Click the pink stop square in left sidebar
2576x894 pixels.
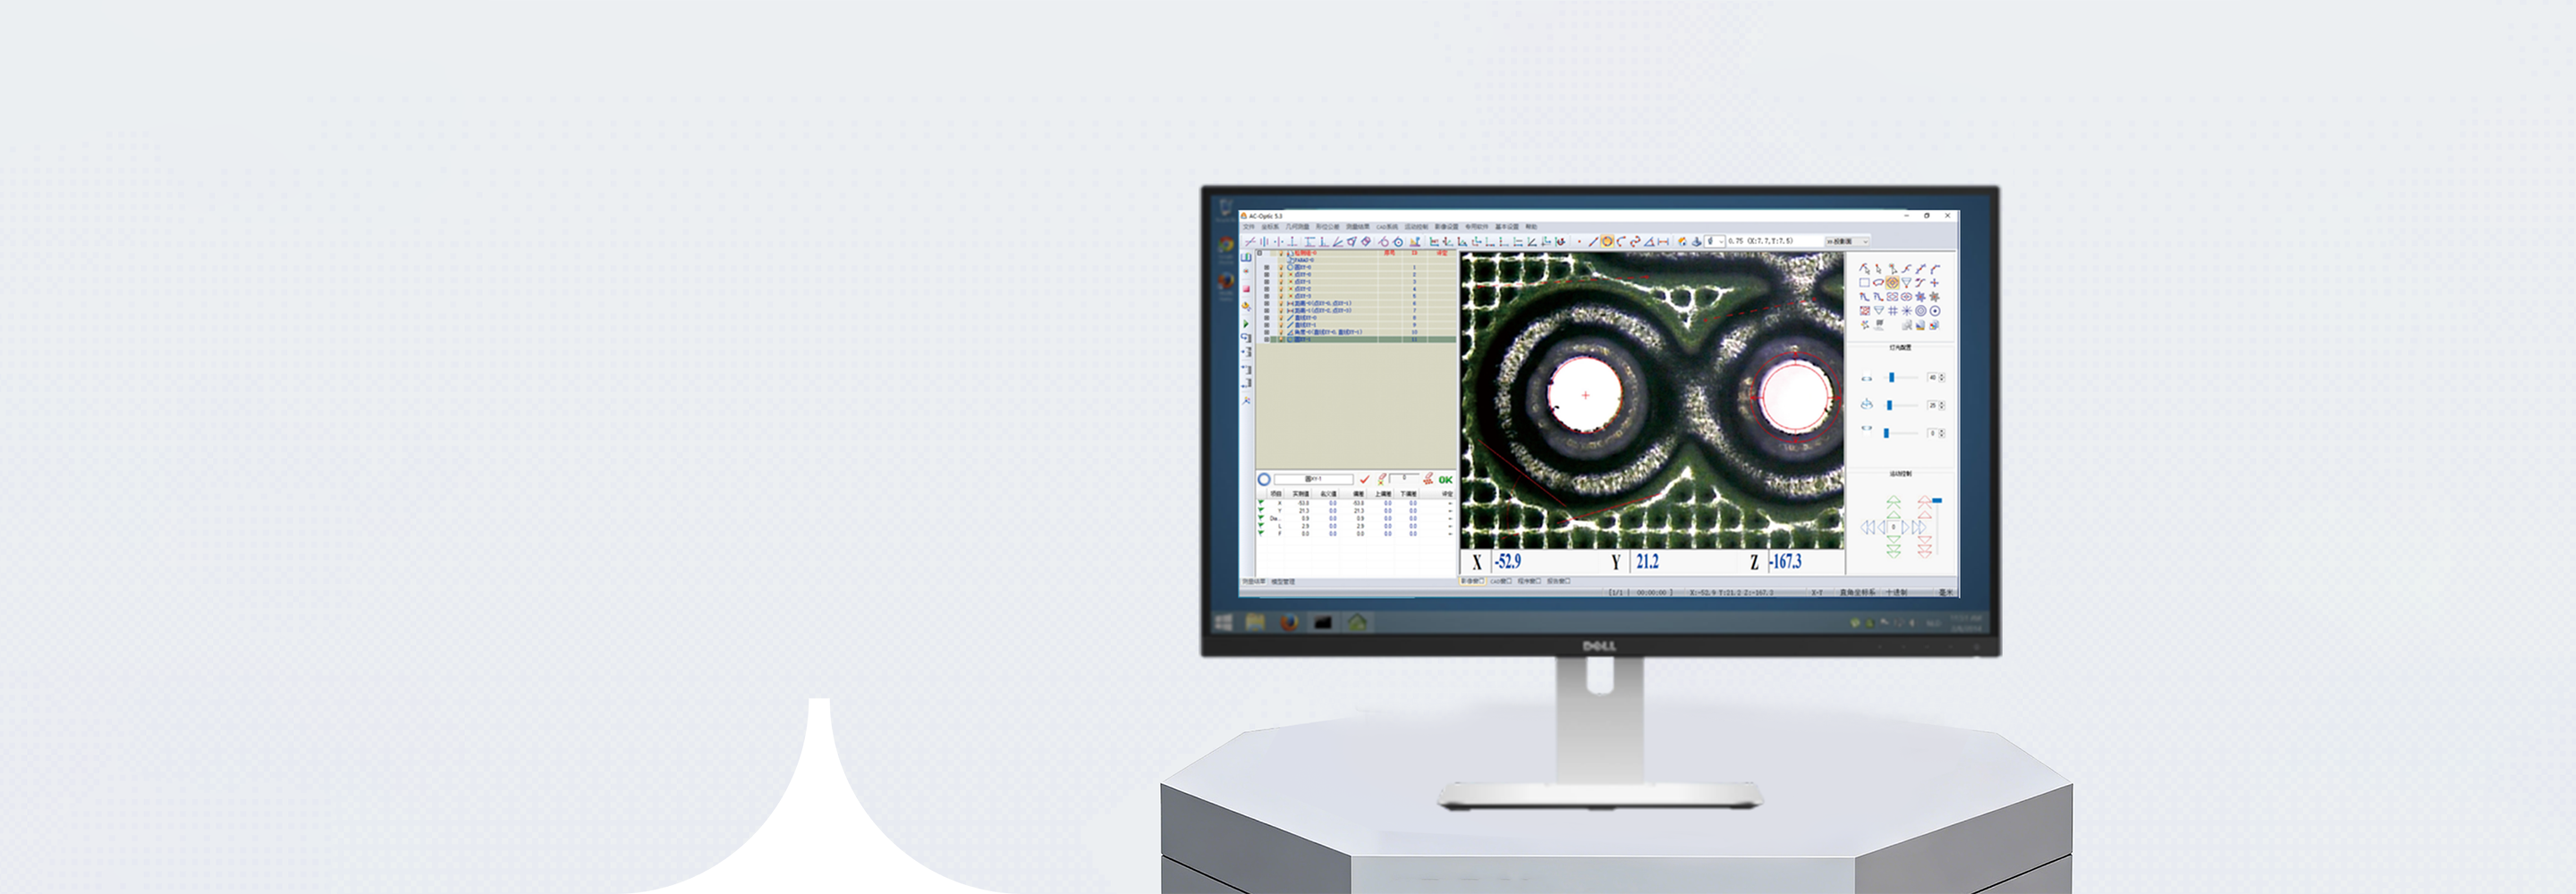point(1246,289)
